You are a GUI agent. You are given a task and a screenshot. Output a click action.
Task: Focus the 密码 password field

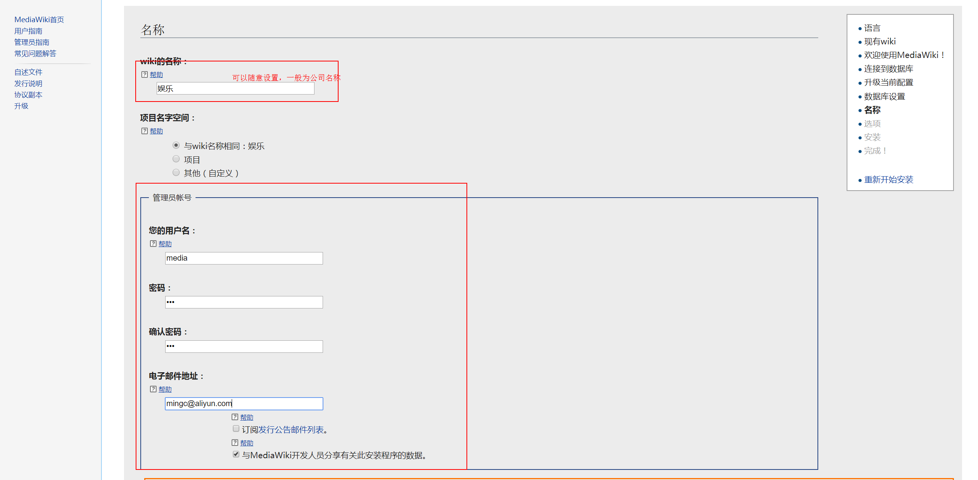244,302
